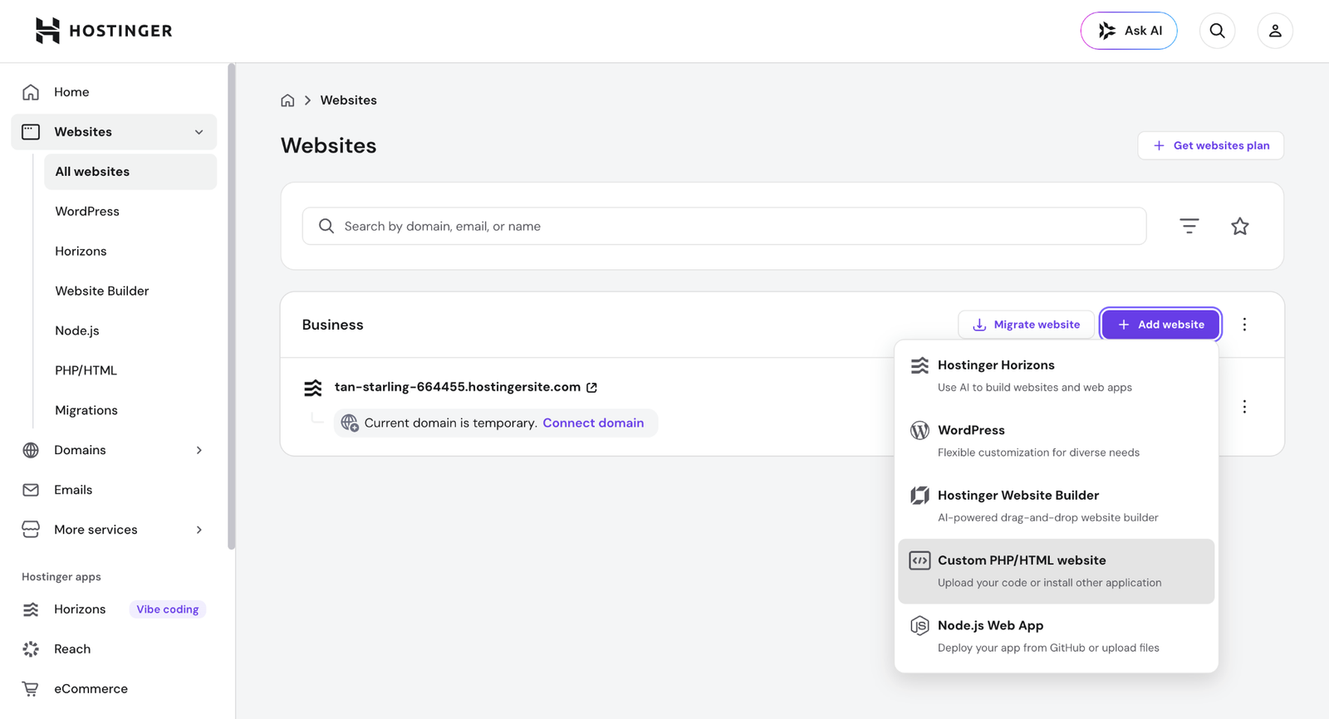Click the temporary domain globe icon
This screenshot has width=1329, height=719.
coord(350,423)
